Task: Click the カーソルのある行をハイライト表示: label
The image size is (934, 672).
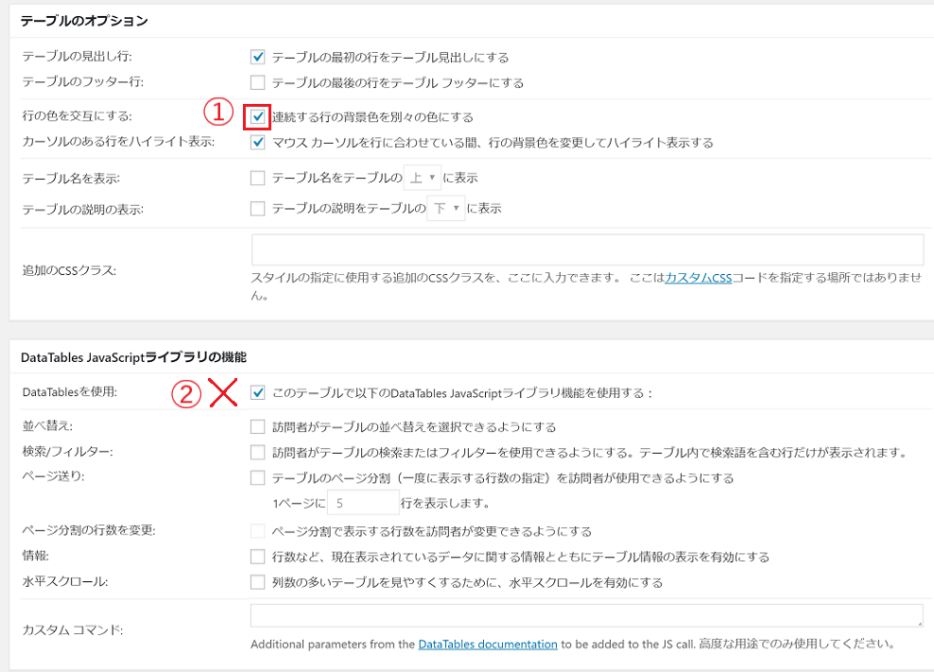Action: pos(118,142)
